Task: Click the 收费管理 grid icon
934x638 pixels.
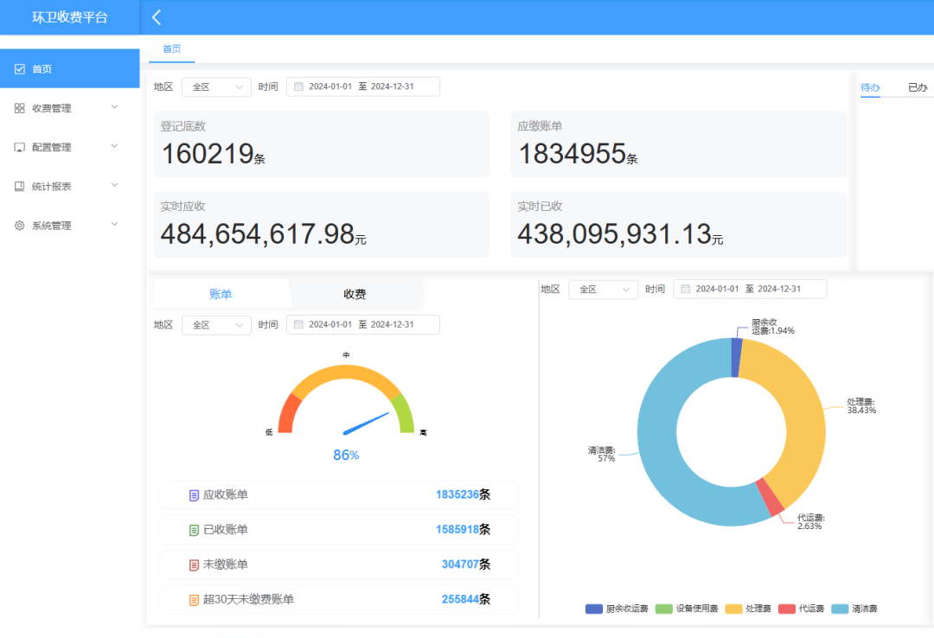Action: [20, 108]
